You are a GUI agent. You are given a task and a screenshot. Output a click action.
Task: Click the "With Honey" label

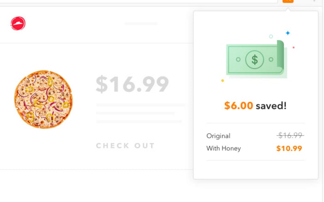[224, 148]
